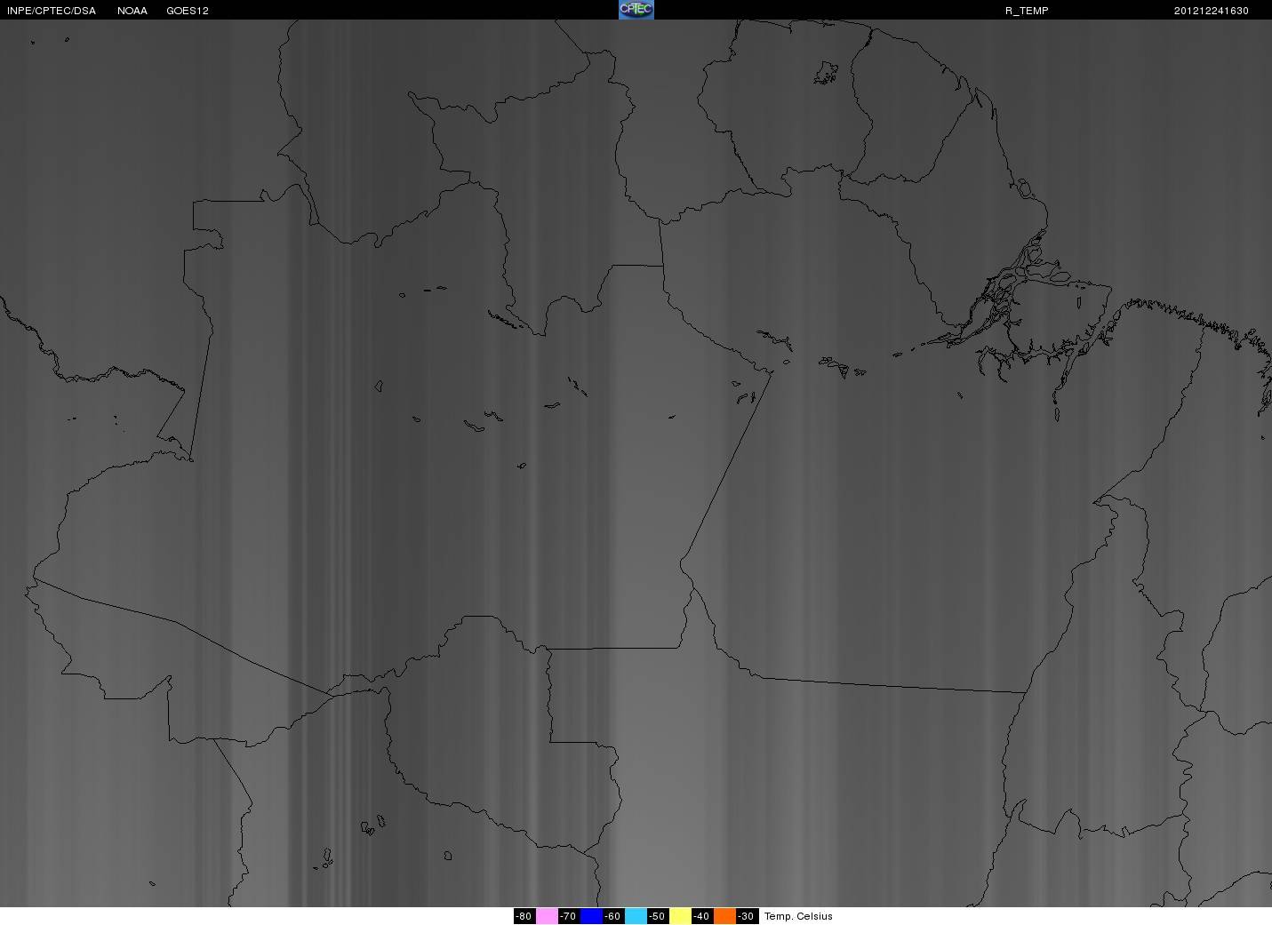Click the -60 legend label
Viewport: 1272px width, 925px height.
(613, 916)
